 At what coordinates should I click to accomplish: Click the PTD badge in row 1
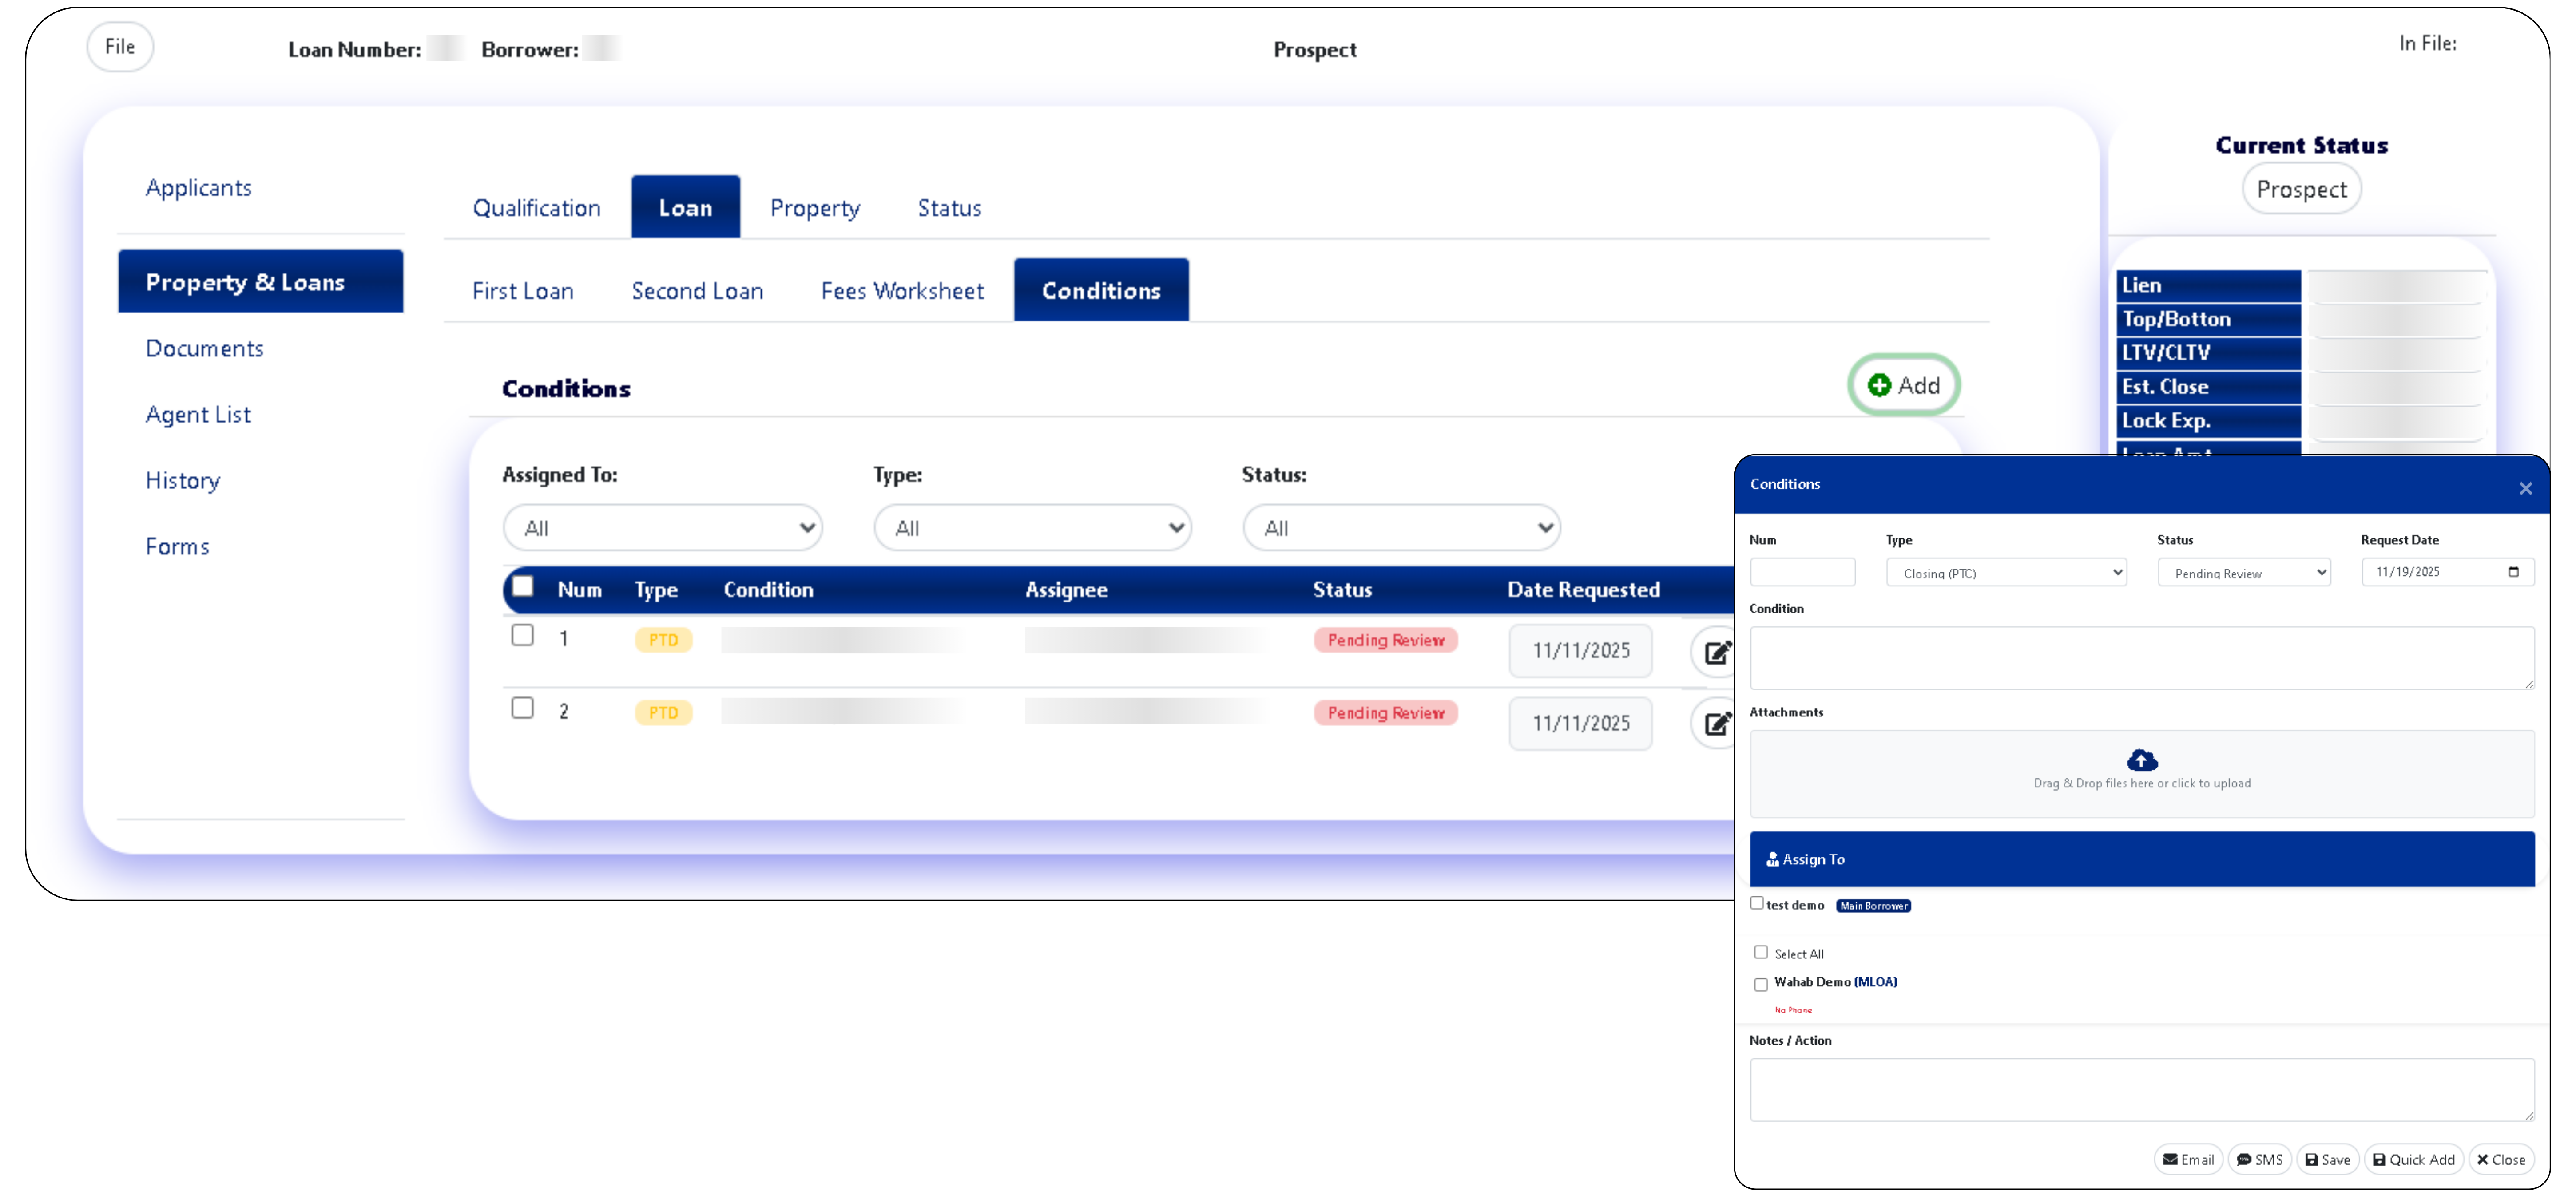click(663, 640)
